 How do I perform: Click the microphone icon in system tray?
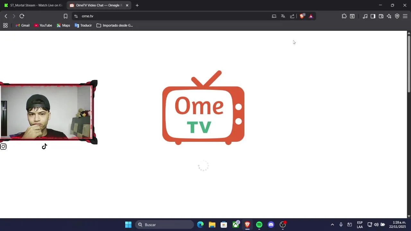(341, 225)
